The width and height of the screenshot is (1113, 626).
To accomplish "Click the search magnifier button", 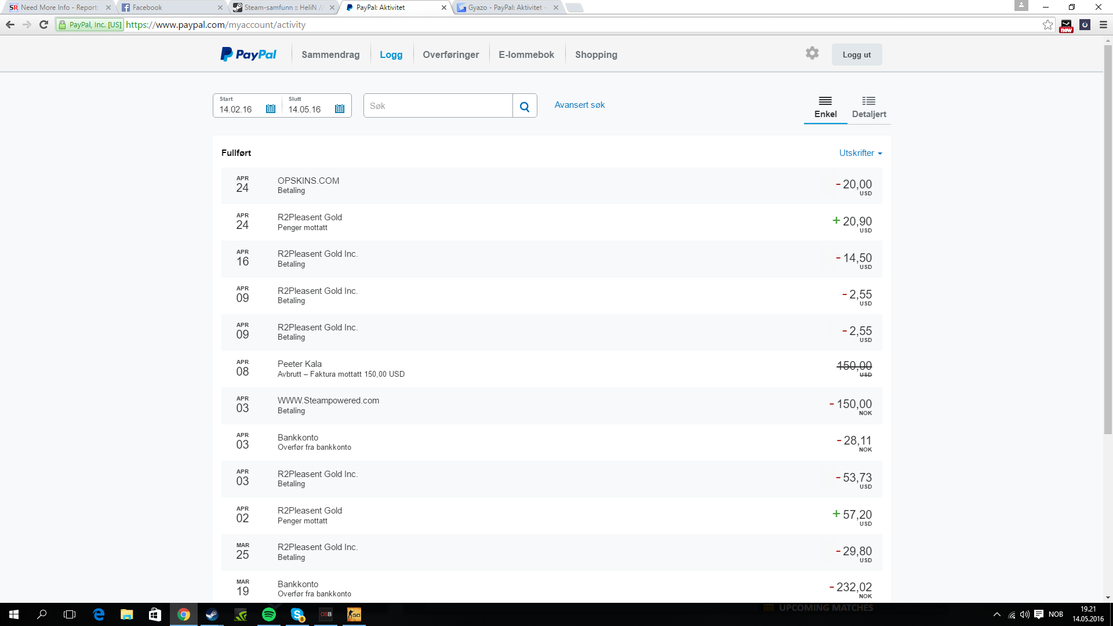I will pyautogui.click(x=525, y=106).
